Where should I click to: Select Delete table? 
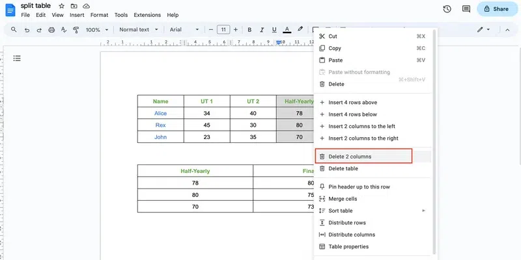373,168
